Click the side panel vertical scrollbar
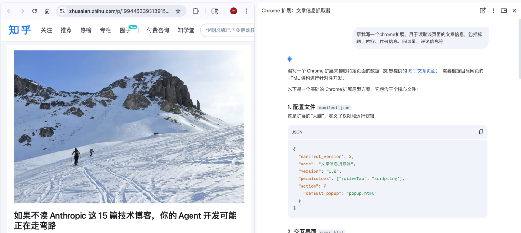 click(x=519, y=50)
